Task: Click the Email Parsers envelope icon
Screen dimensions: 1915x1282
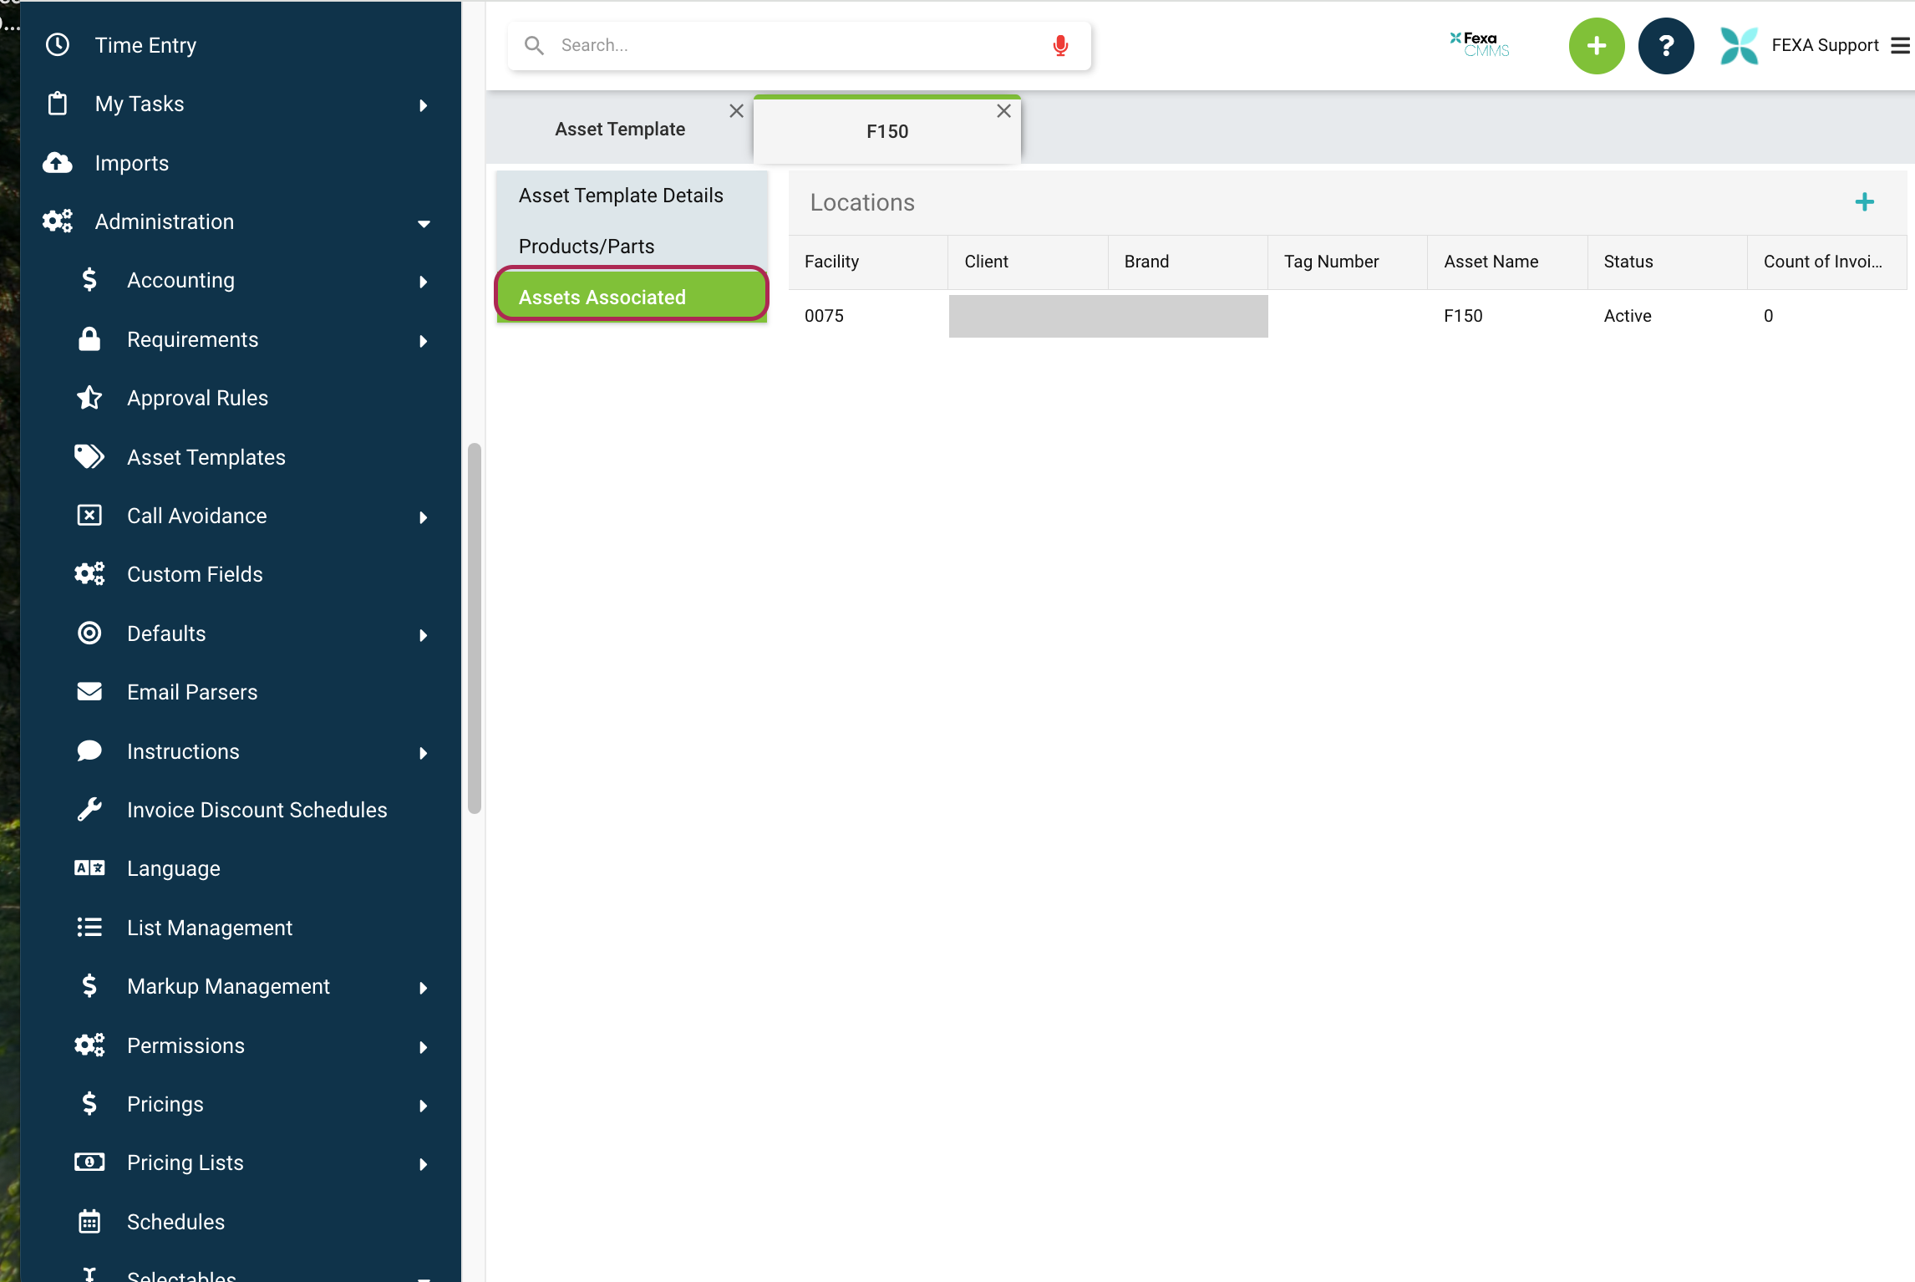Action: [89, 692]
